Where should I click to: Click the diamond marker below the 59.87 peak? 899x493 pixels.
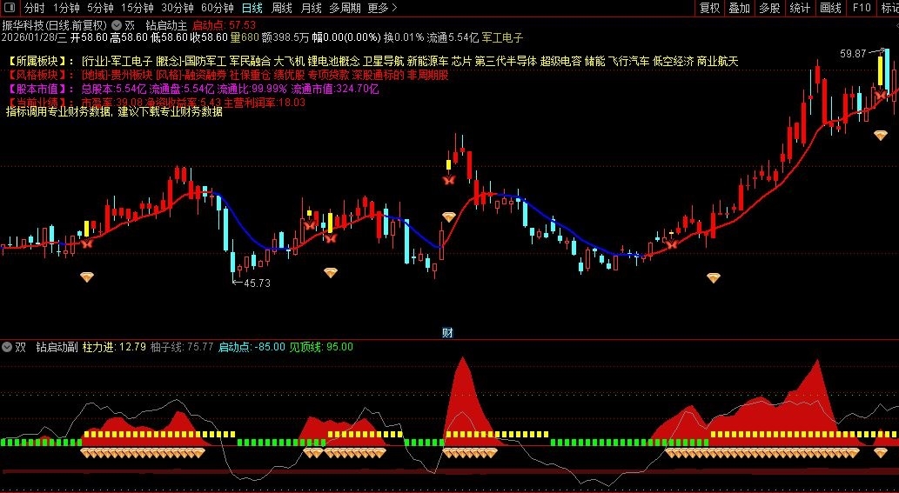[x=881, y=136]
